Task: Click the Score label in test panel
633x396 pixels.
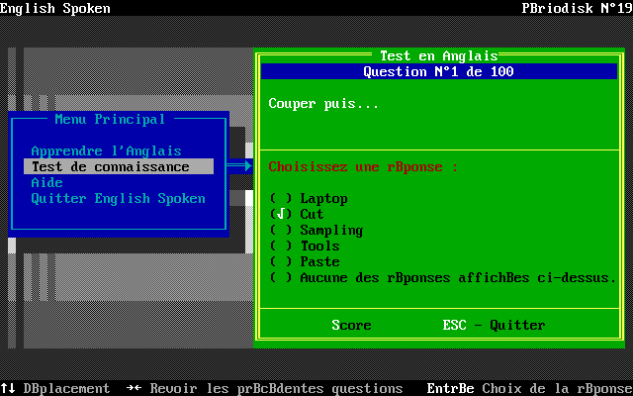Action: coord(352,325)
